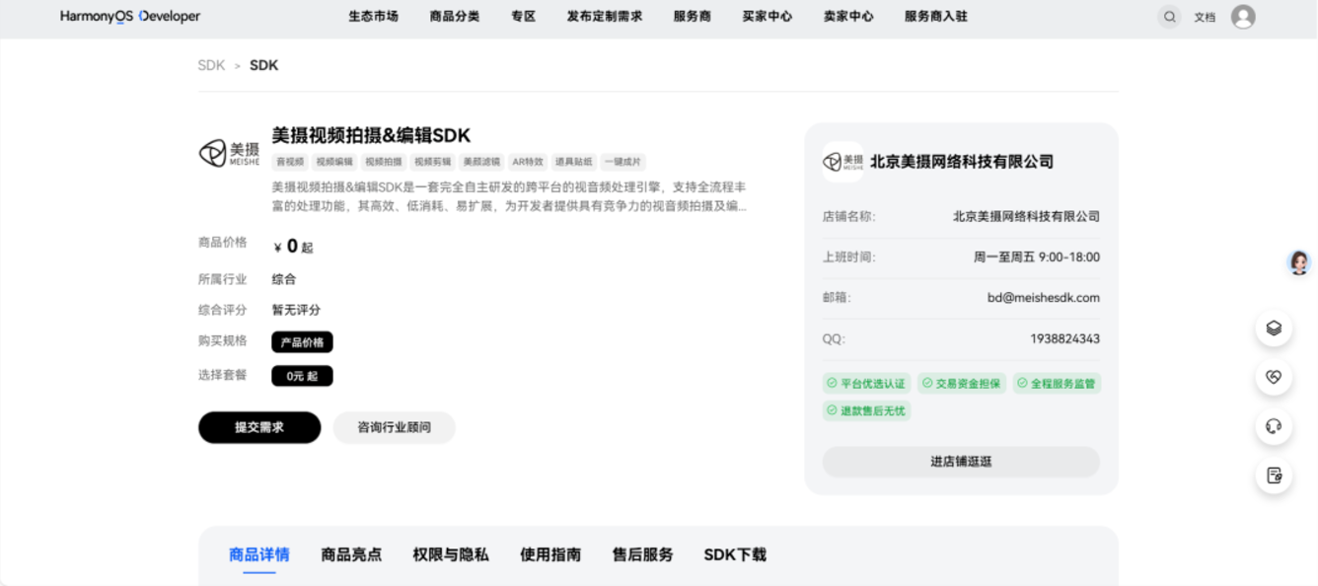Visit store via 进店铺逛逛 button
Screen dimensions: 1318x586
[x=961, y=462]
